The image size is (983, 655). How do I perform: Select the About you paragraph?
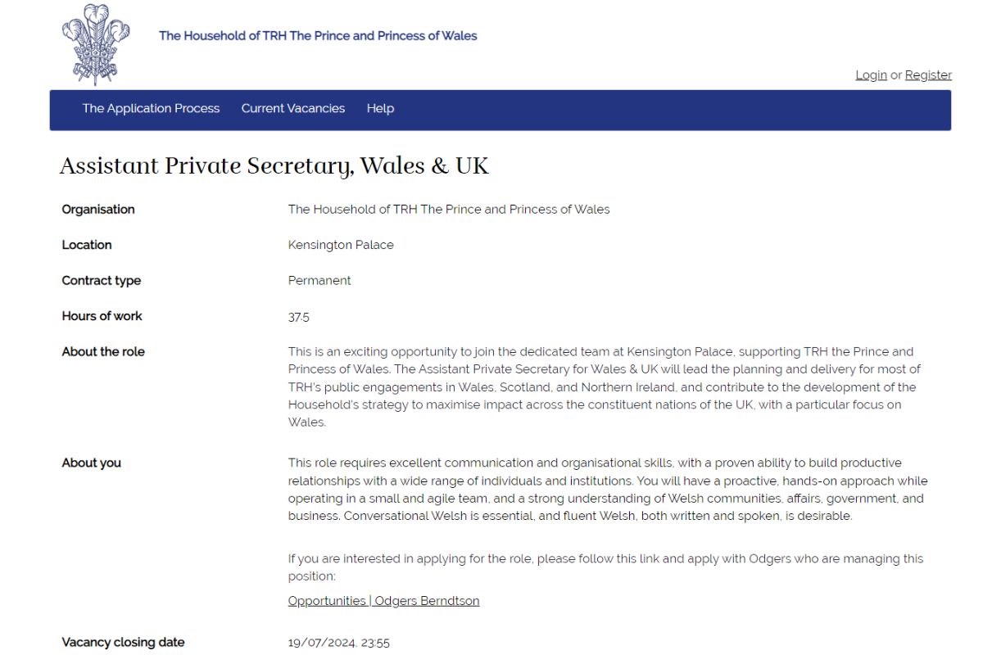coord(606,489)
